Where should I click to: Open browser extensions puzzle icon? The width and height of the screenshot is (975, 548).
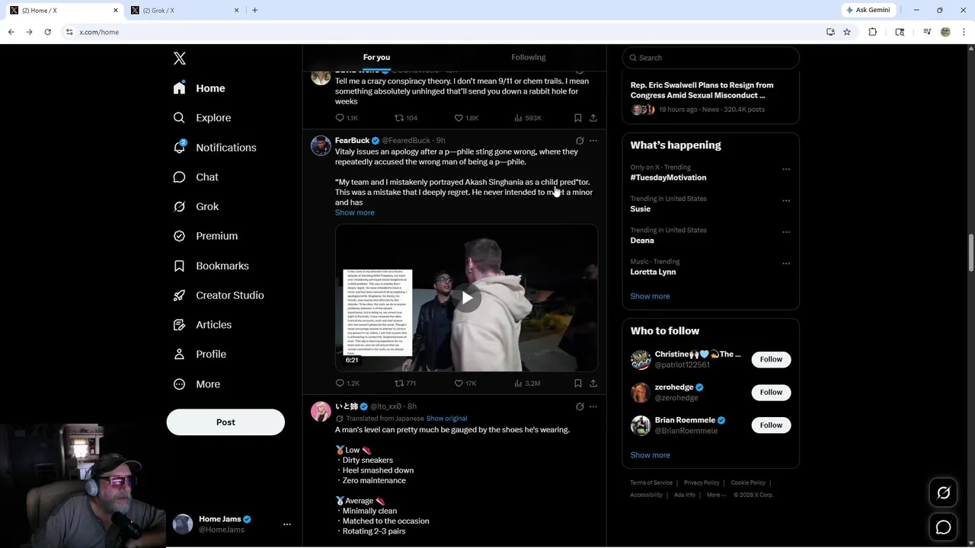pos(872,32)
